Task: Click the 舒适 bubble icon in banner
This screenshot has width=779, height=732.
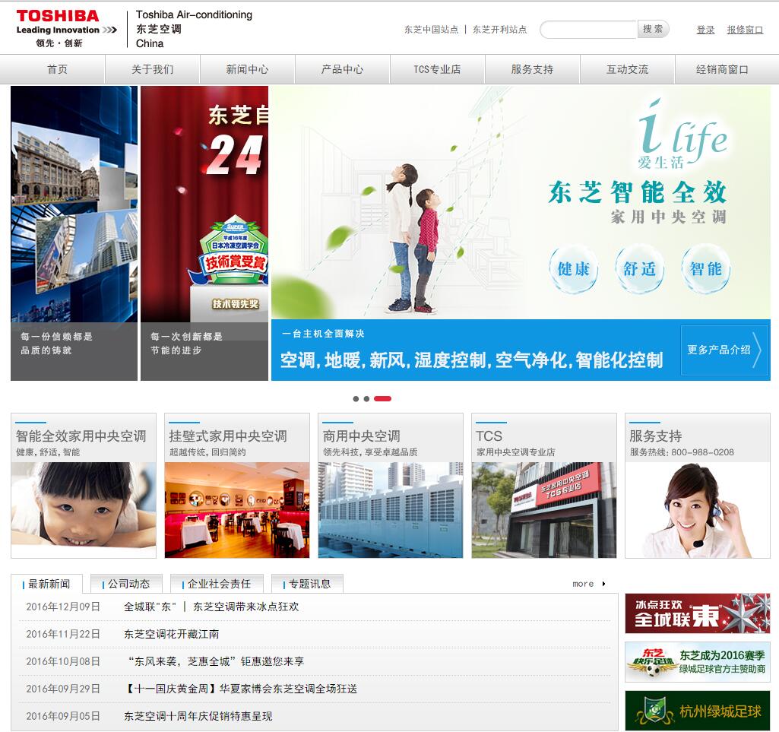Action: (x=639, y=269)
